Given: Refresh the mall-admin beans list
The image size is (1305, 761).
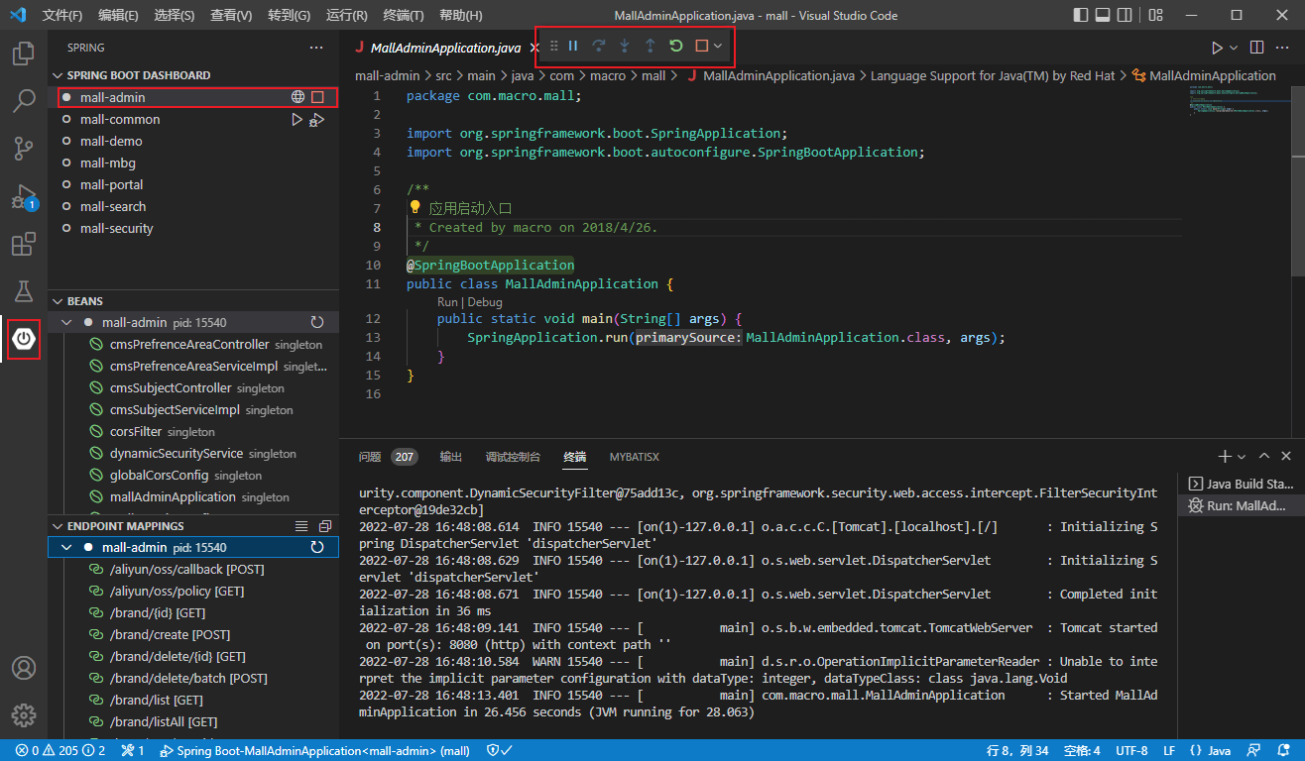Looking at the screenshot, I should 317,323.
